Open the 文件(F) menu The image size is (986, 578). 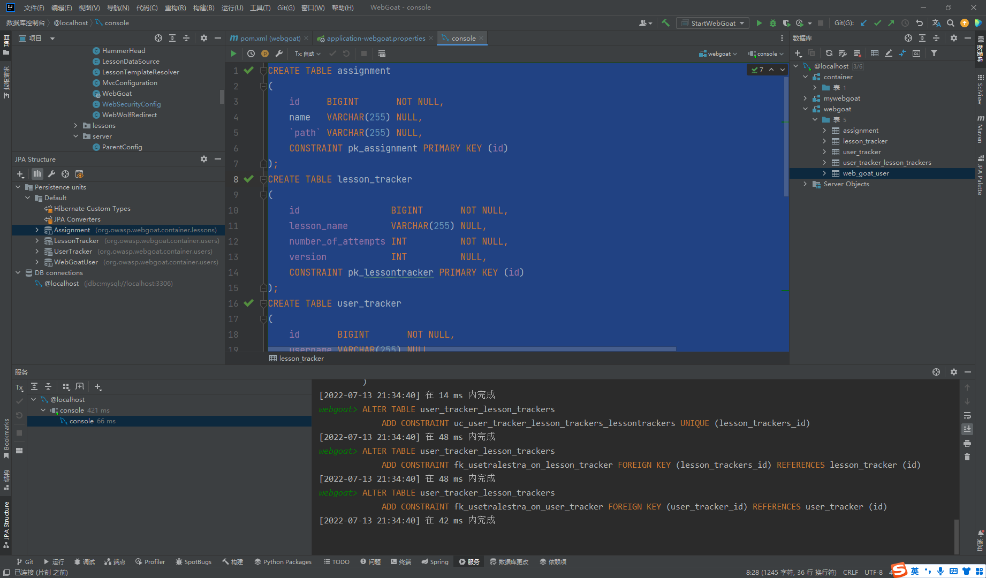point(34,7)
